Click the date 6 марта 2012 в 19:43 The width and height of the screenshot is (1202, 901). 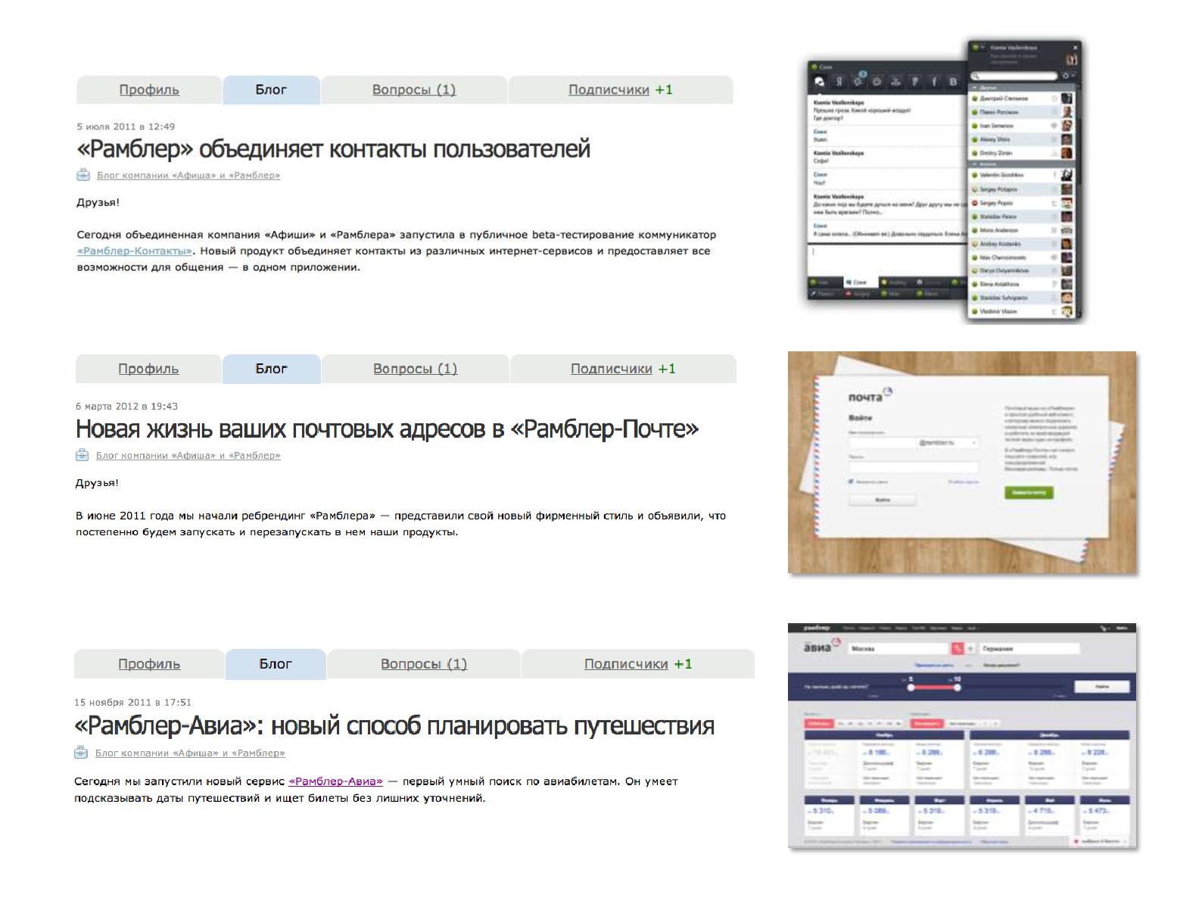pyautogui.click(x=126, y=406)
